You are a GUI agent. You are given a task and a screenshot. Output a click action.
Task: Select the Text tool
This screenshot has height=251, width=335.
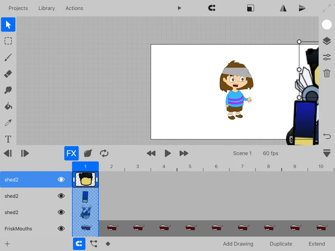pyautogui.click(x=8, y=139)
